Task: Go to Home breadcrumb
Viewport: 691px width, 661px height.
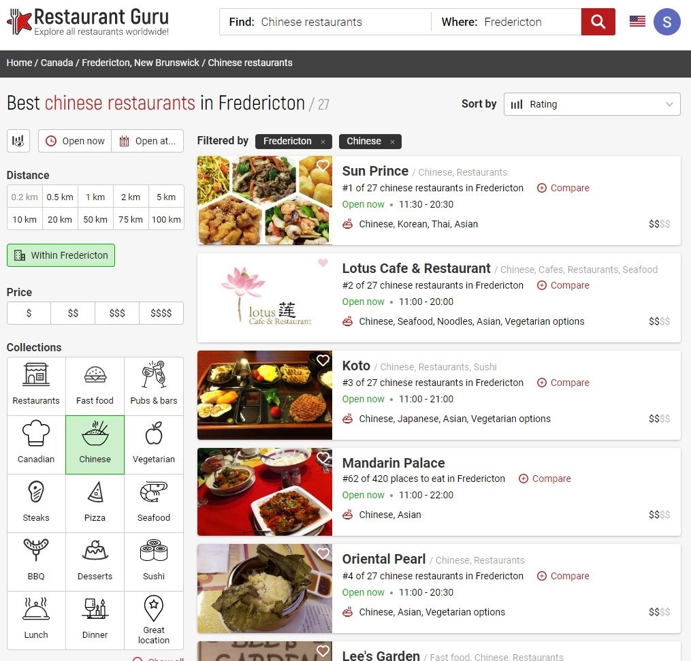Action: (x=19, y=63)
